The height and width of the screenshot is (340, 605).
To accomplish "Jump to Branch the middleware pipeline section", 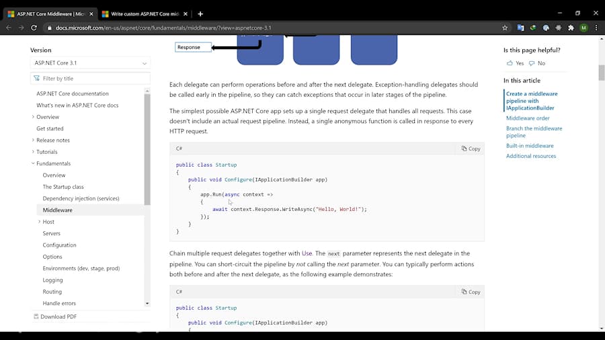I will (534, 132).
